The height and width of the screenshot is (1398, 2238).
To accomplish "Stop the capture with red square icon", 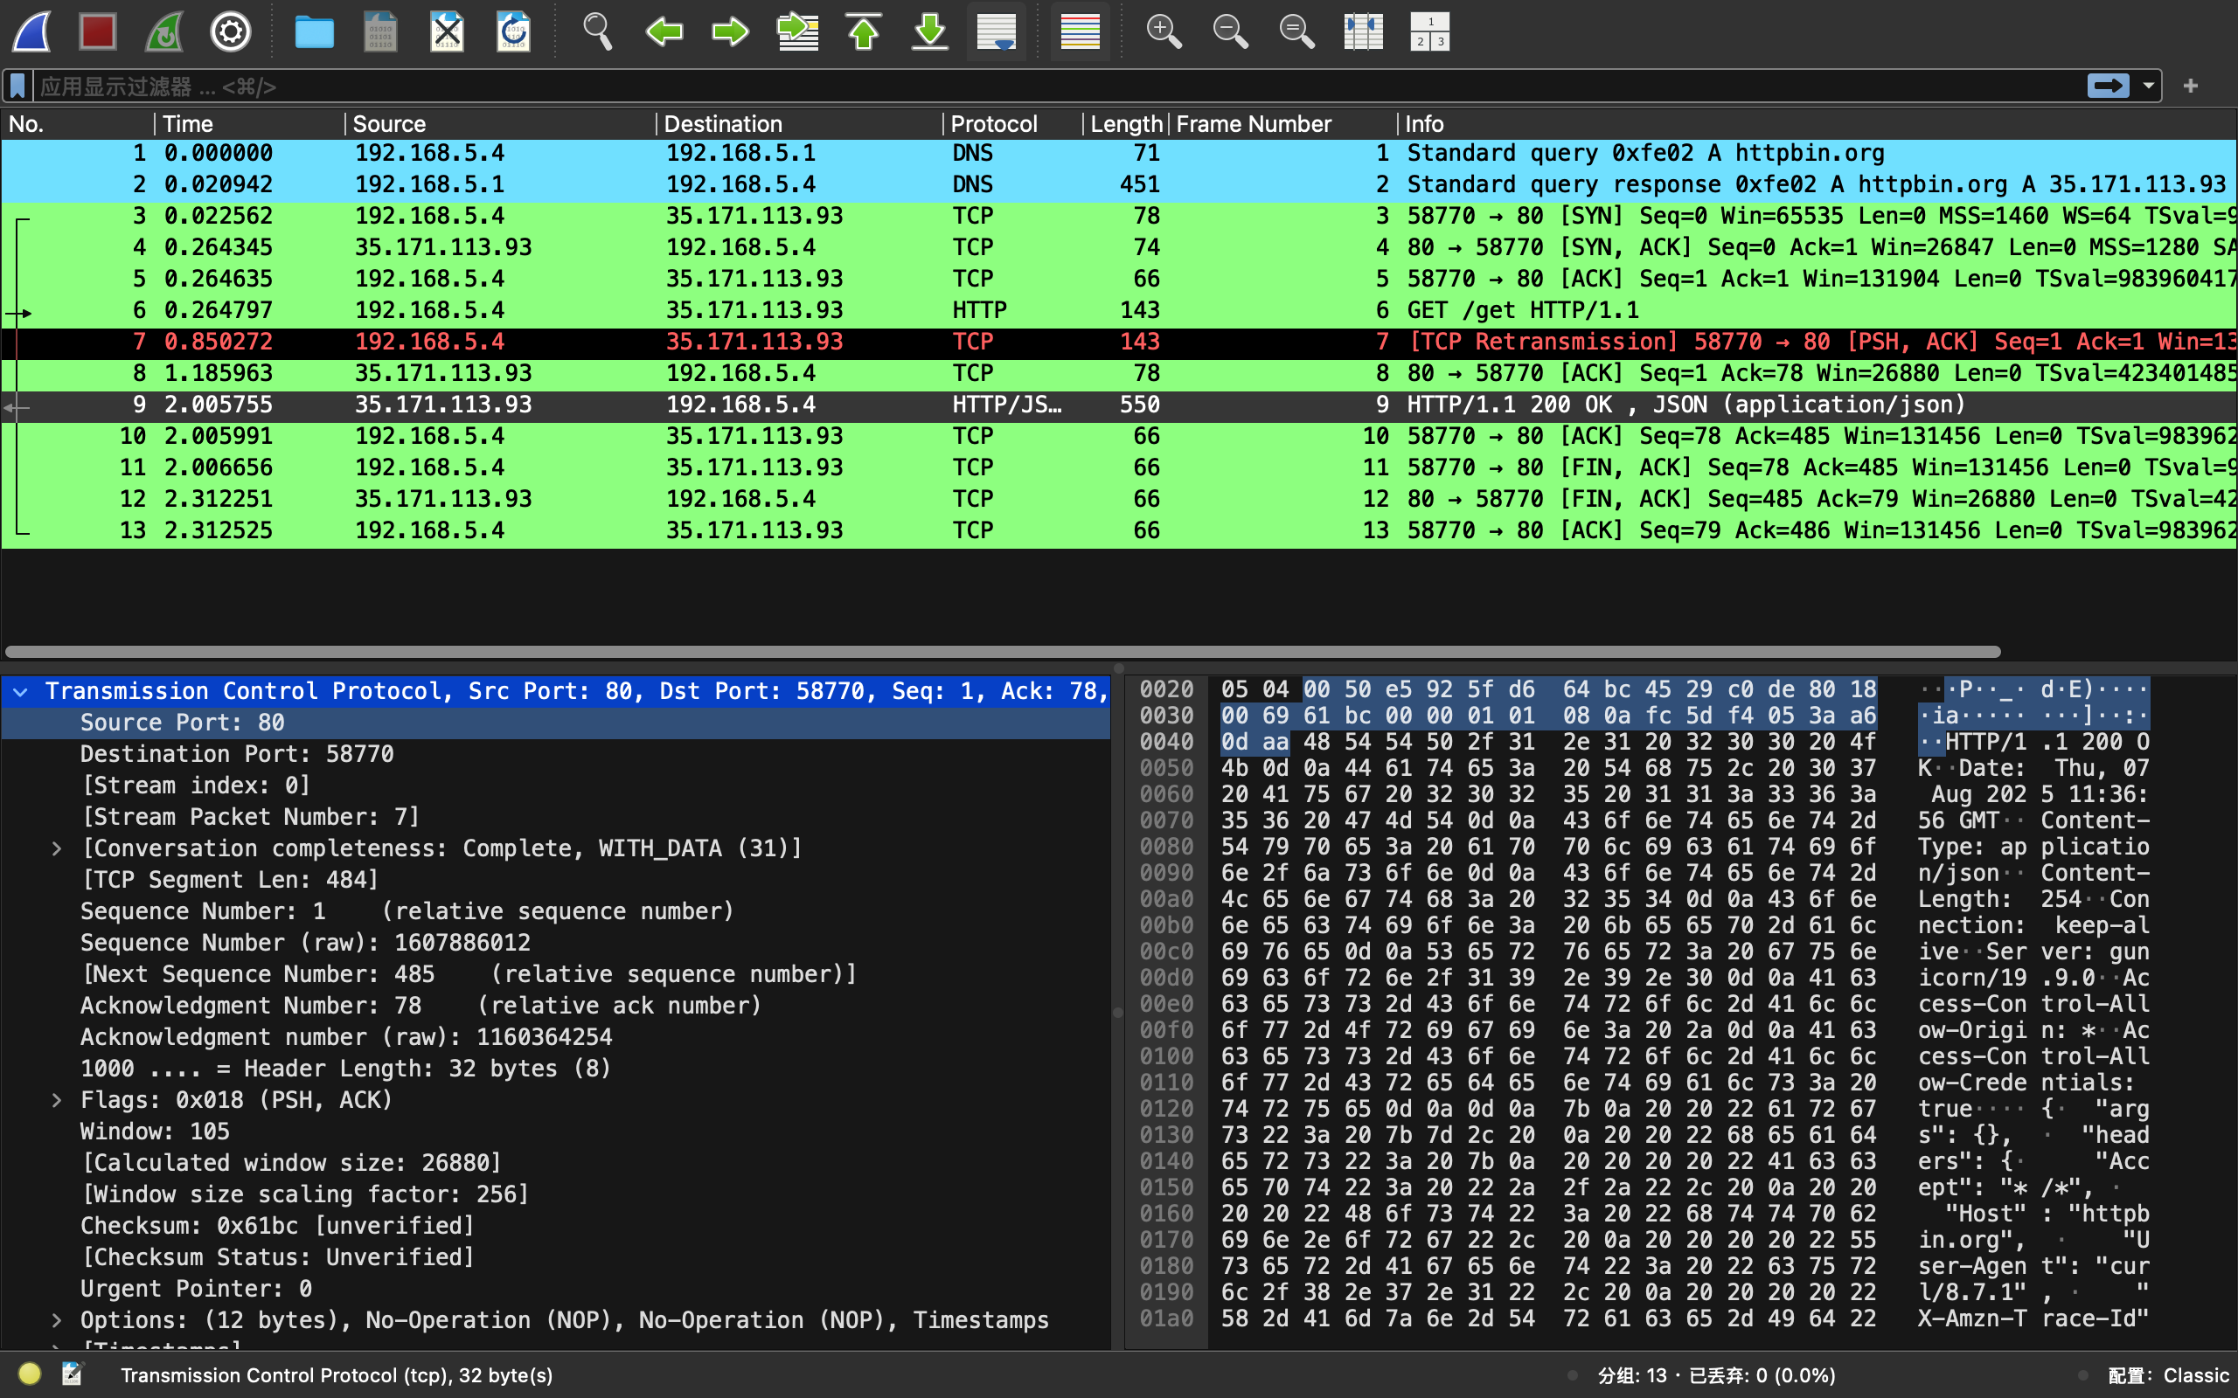I will point(97,31).
